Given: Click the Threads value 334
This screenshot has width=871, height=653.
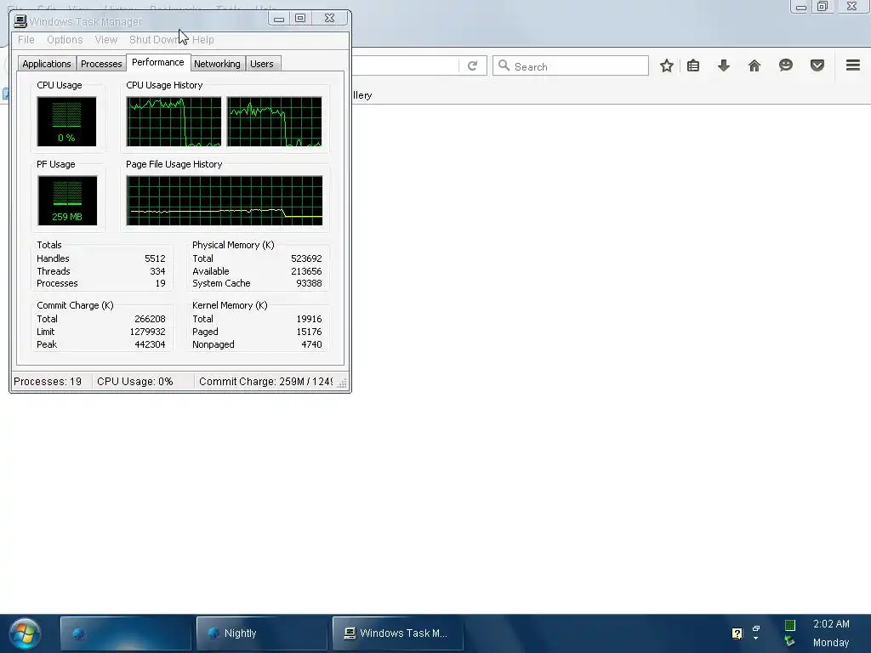Looking at the screenshot, I should pos(157,271).
